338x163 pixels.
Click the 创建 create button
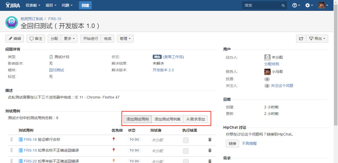[x=85, y=5]
